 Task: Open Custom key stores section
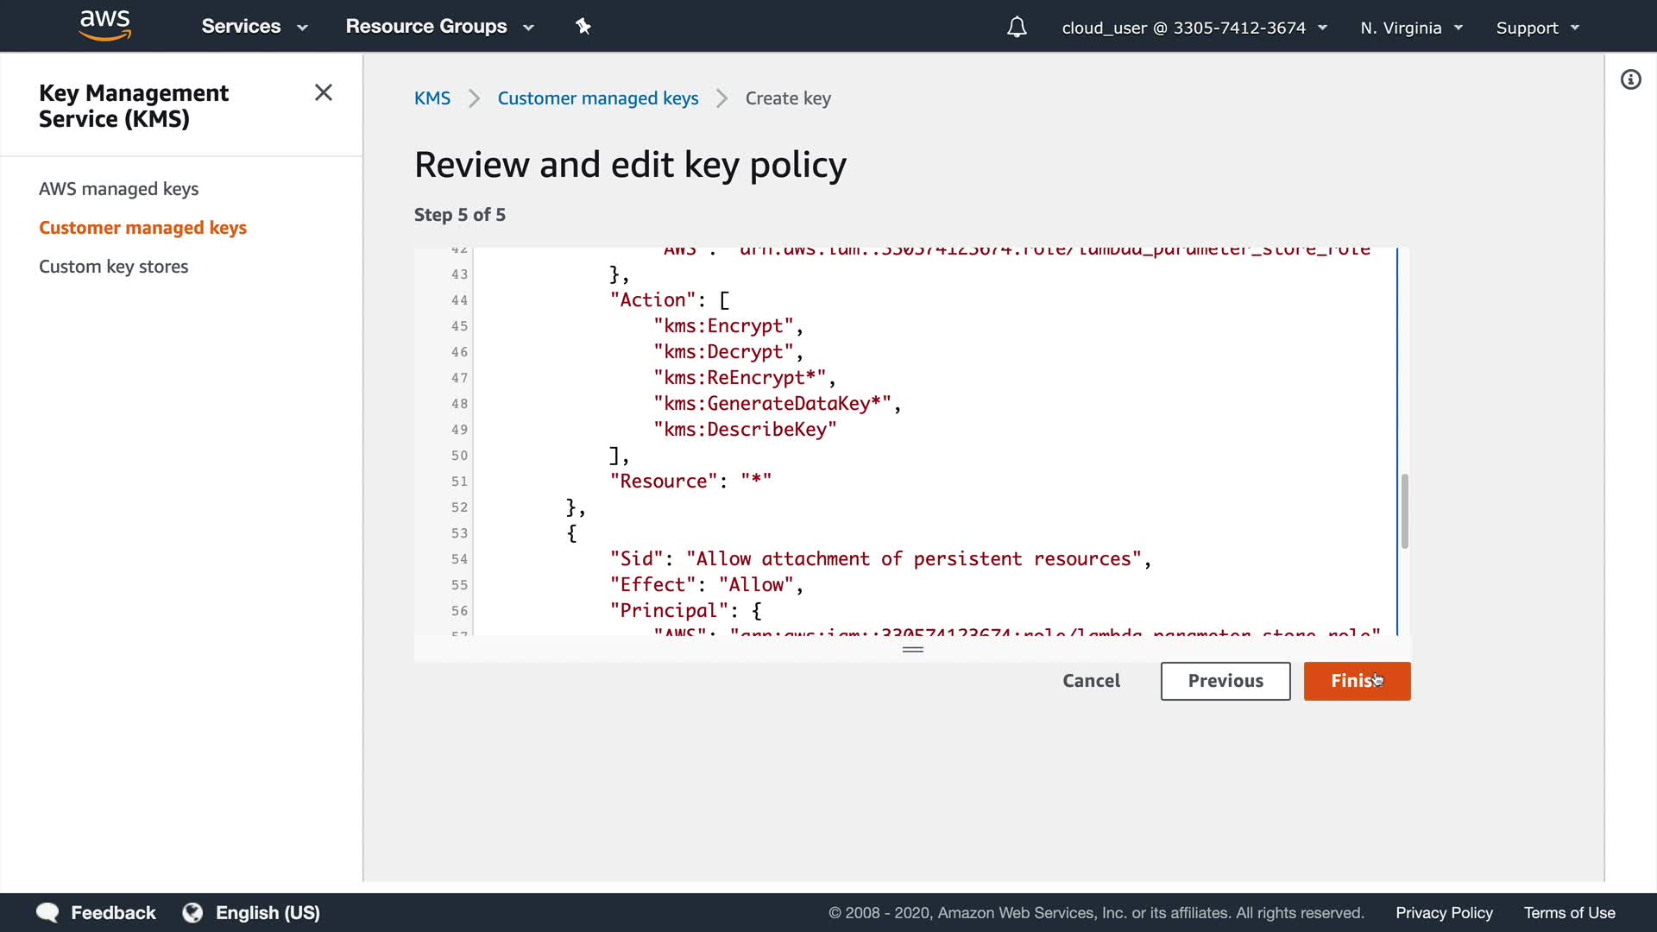click(113, 266)
